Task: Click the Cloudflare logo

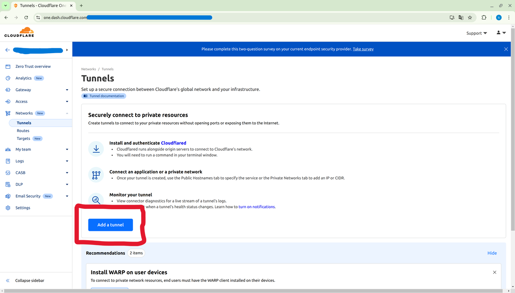Action: pos(19,32)
